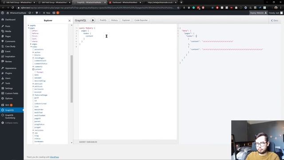Open the Howdy Jack account menu

(276, 13)
